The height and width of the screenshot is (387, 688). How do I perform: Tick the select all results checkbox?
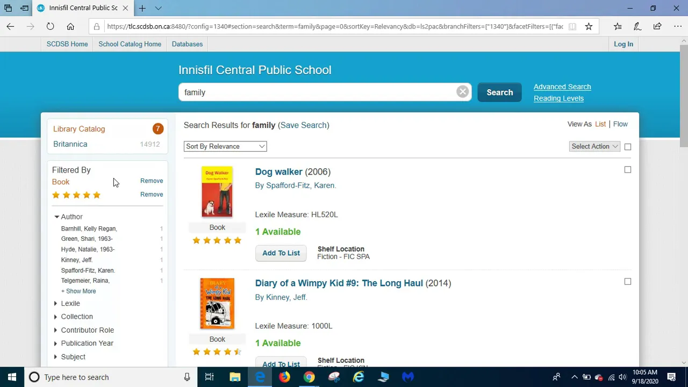(x=627, y=147)
